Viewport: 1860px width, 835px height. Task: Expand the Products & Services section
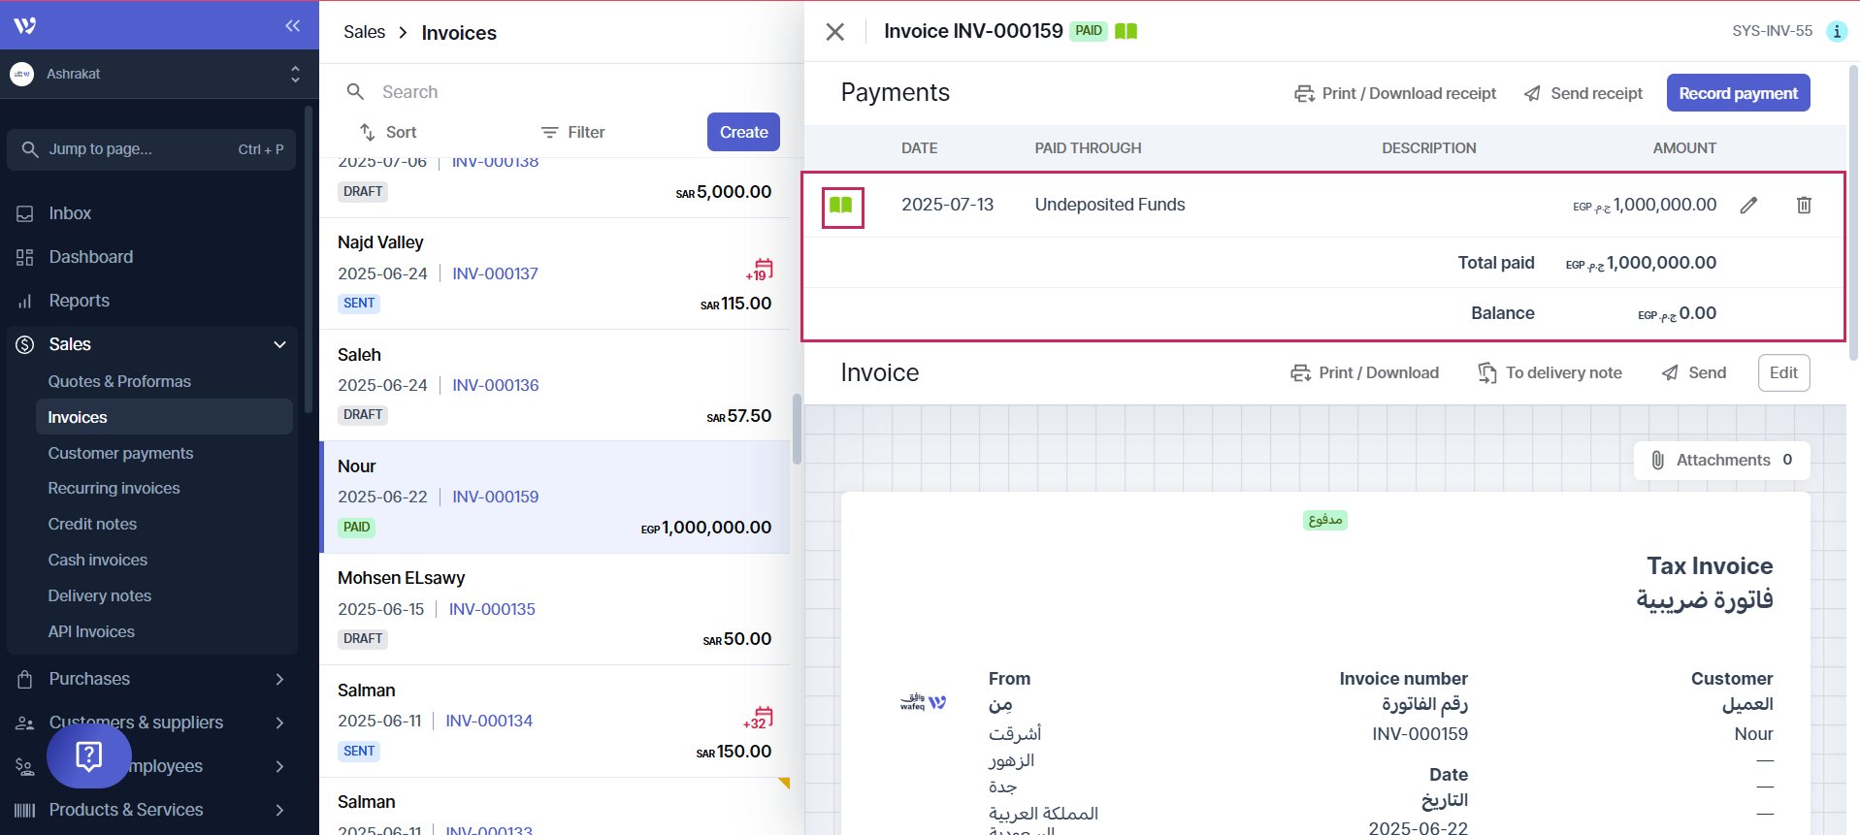pyautogui.click(x=279, y=810)
